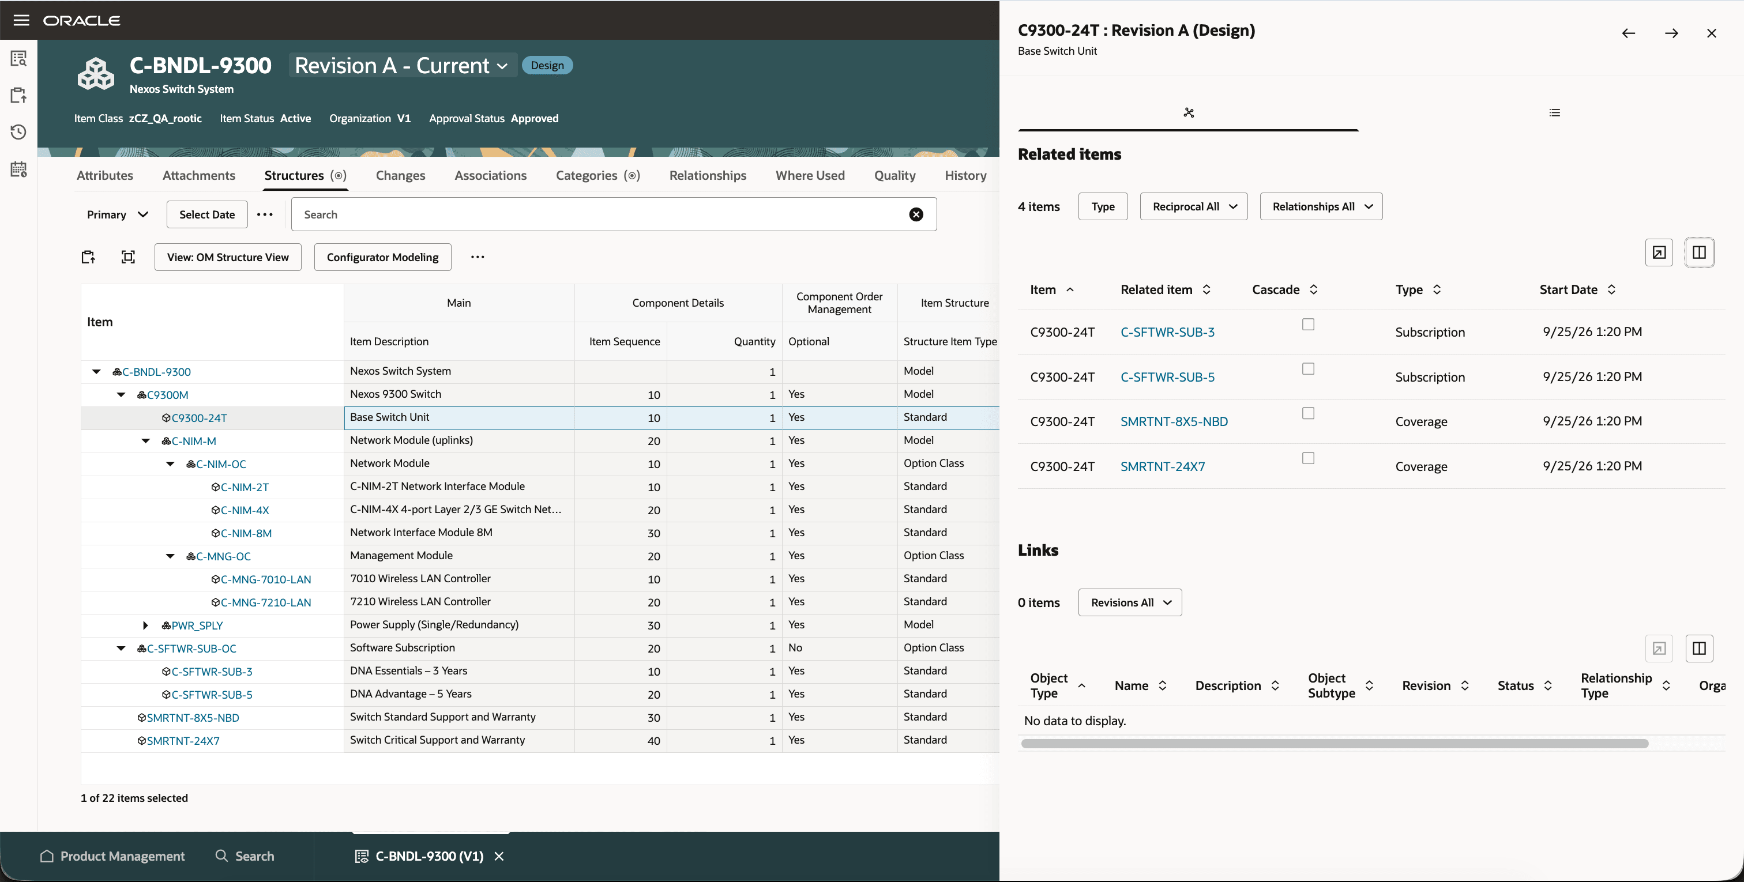The image size is (1744, 882).
Task: Clear the structure search field with X icon
Action: 916,214
